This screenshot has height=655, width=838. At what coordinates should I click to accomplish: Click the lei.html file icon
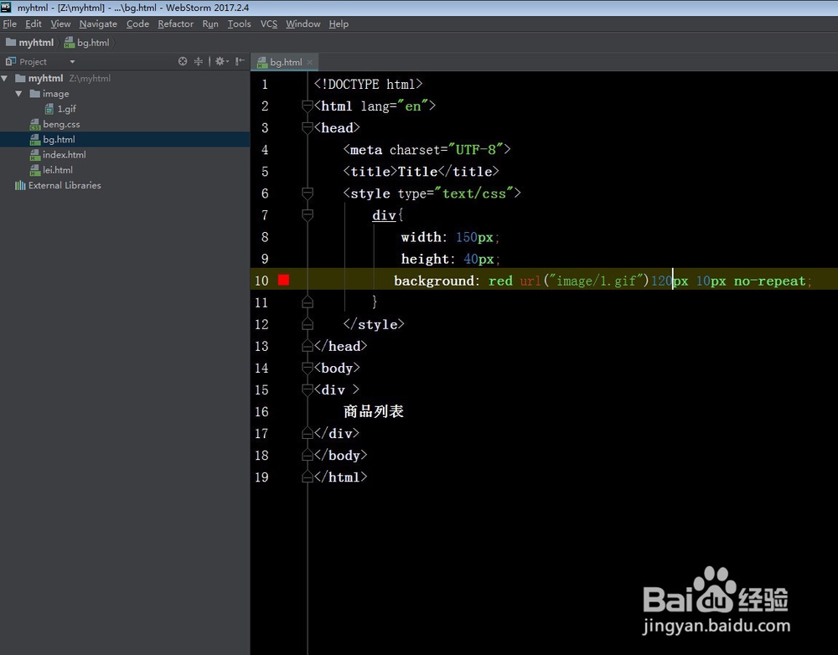click(34, 170)
